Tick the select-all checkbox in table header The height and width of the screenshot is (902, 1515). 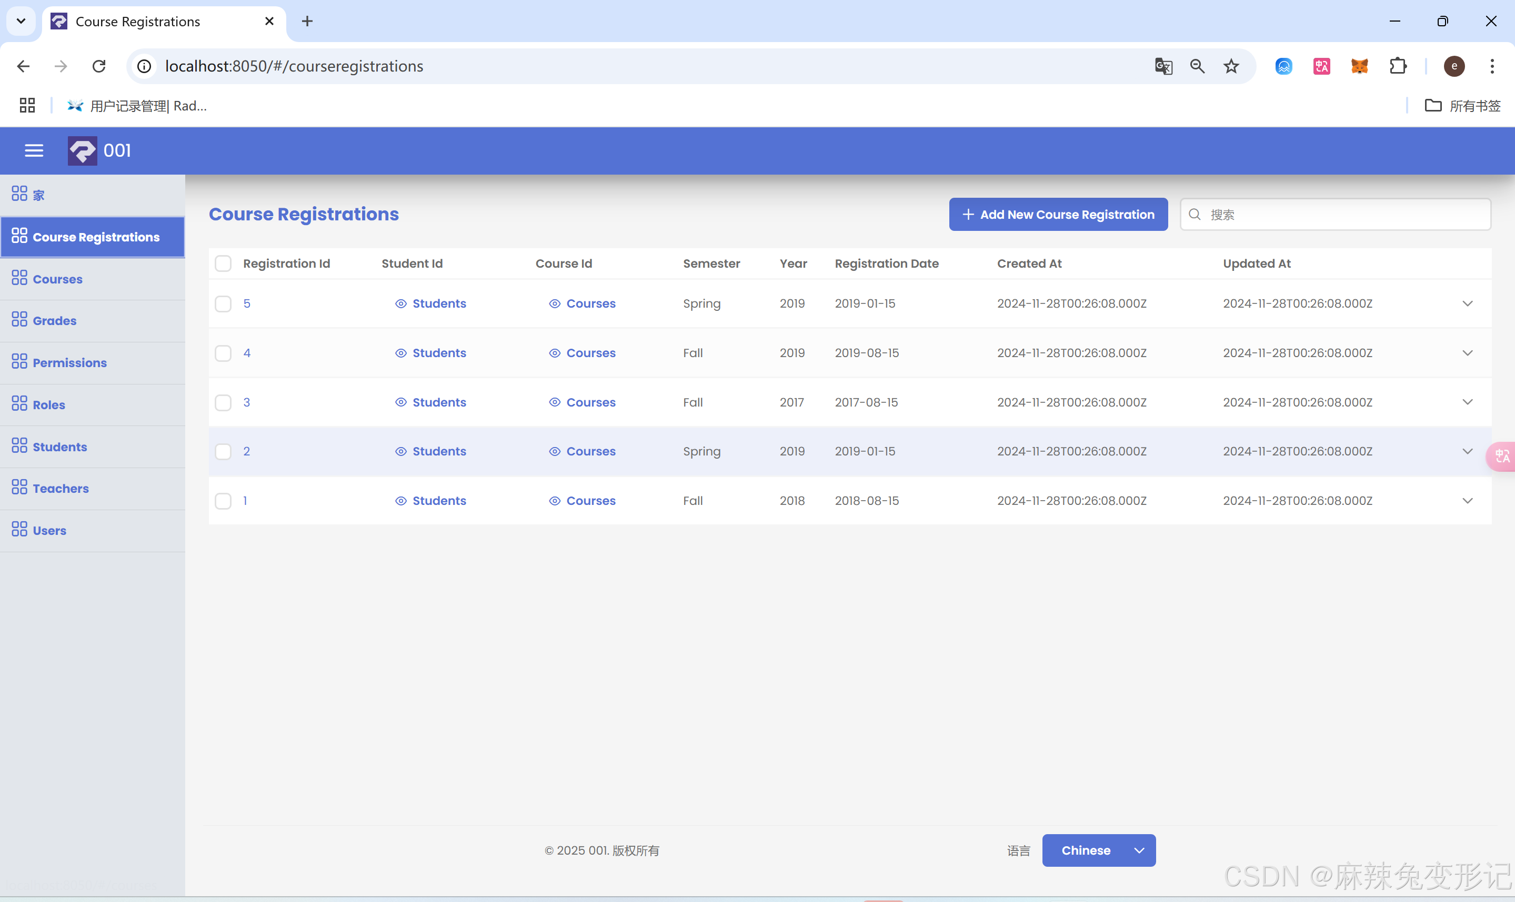pos(223,263)
